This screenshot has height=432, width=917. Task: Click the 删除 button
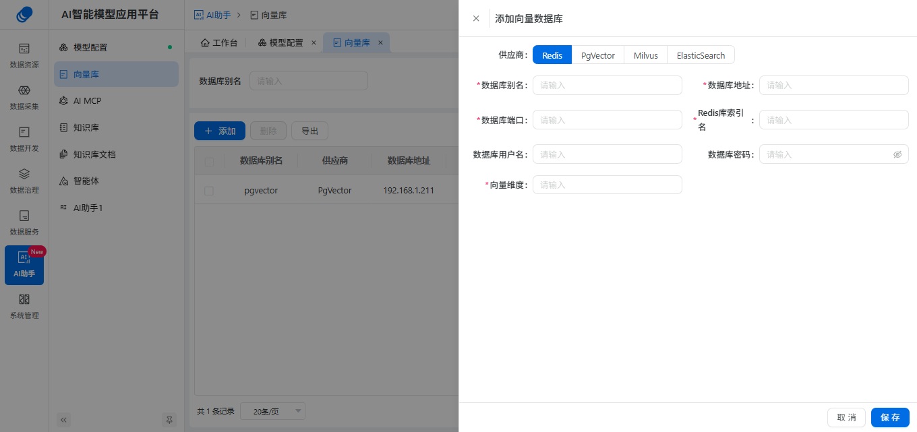pyautogui.click(x=268, y=131)
